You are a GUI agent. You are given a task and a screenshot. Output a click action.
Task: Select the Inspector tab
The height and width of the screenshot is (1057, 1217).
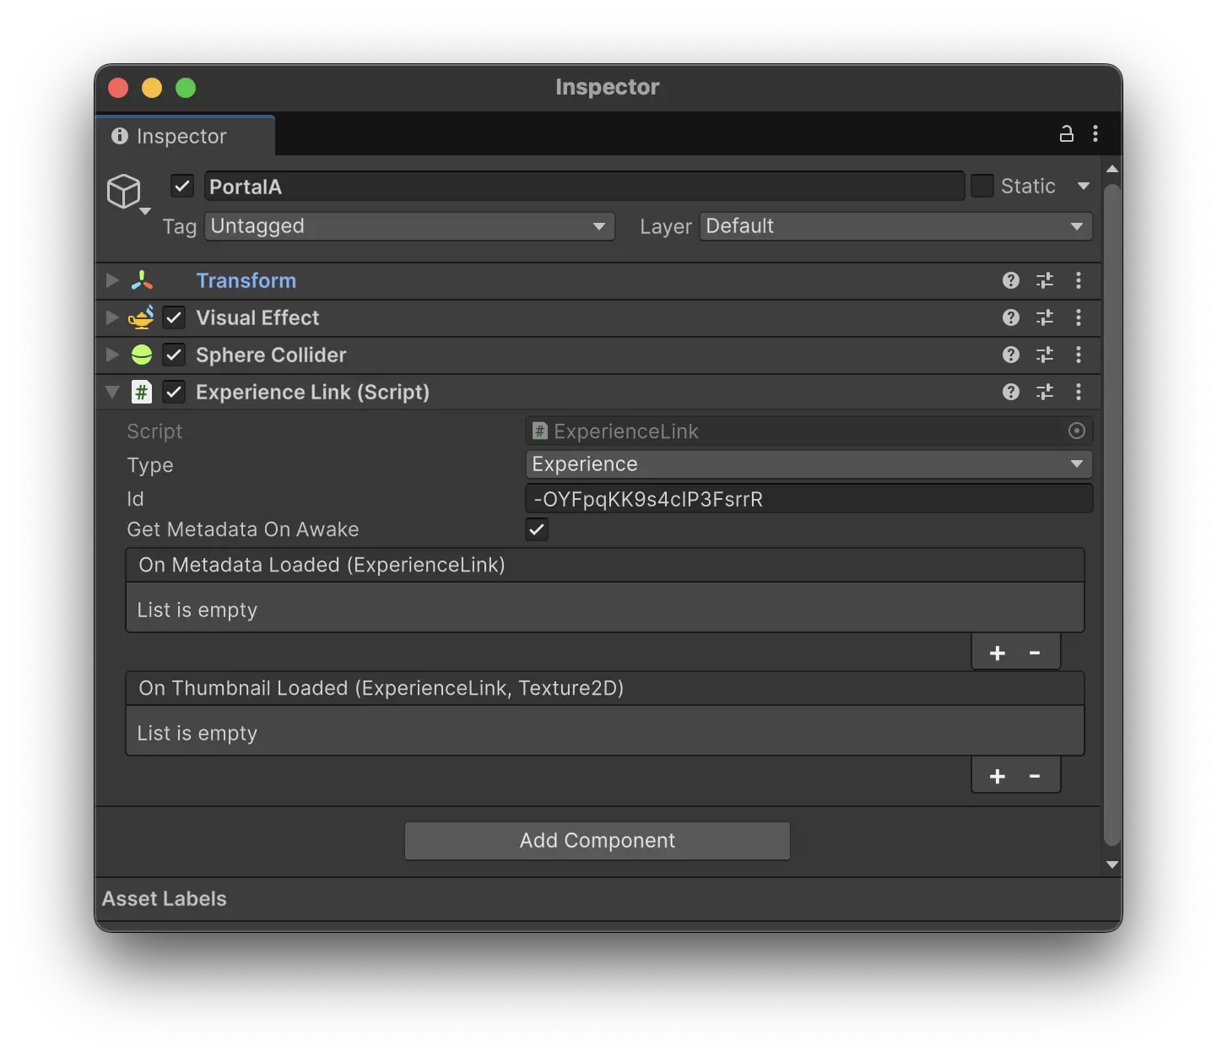pyautogui.click(x=181, y=135)
